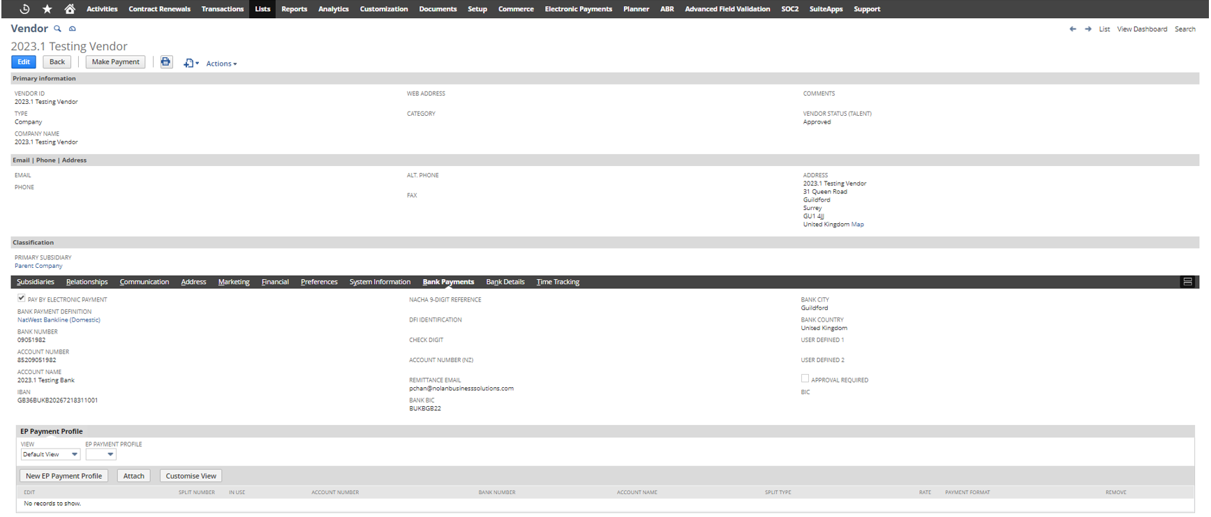Enable the Approval Required checkbox

pos(805,379)
